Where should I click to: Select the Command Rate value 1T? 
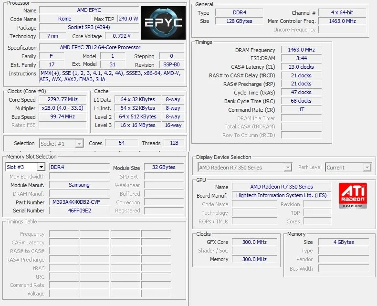coord(301,109)
